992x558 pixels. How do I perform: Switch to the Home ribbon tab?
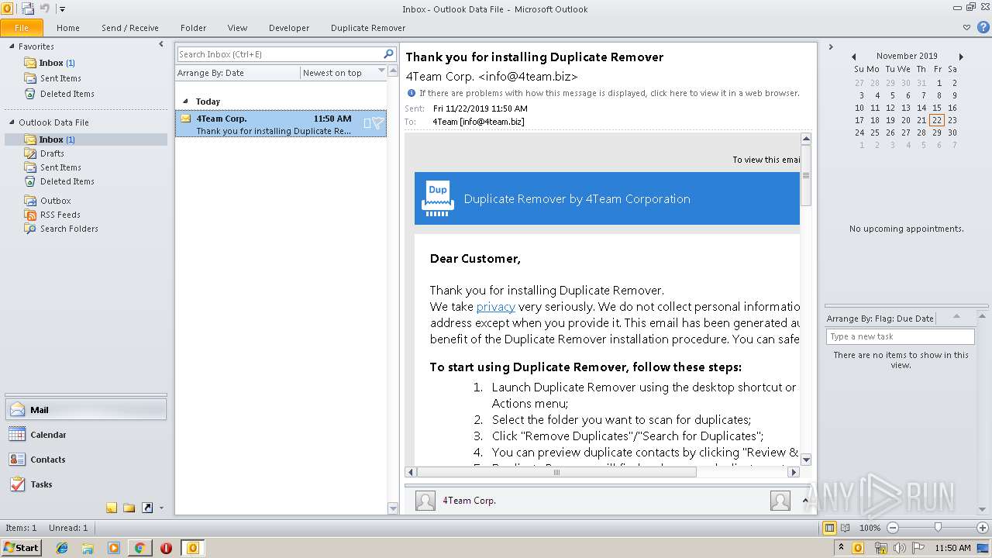[68, 28]
